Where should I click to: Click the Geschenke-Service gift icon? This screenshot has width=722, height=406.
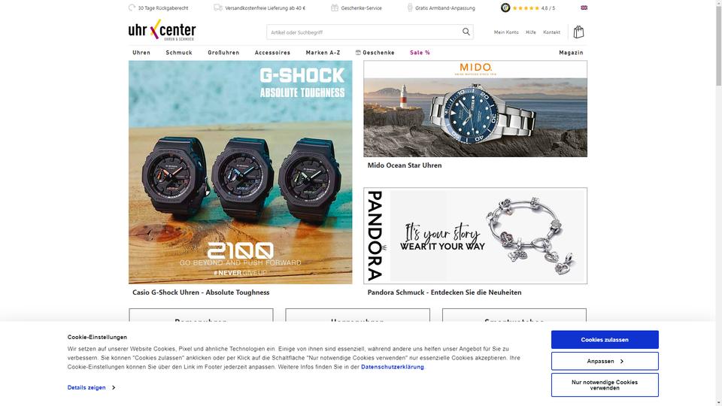[335, 8]
